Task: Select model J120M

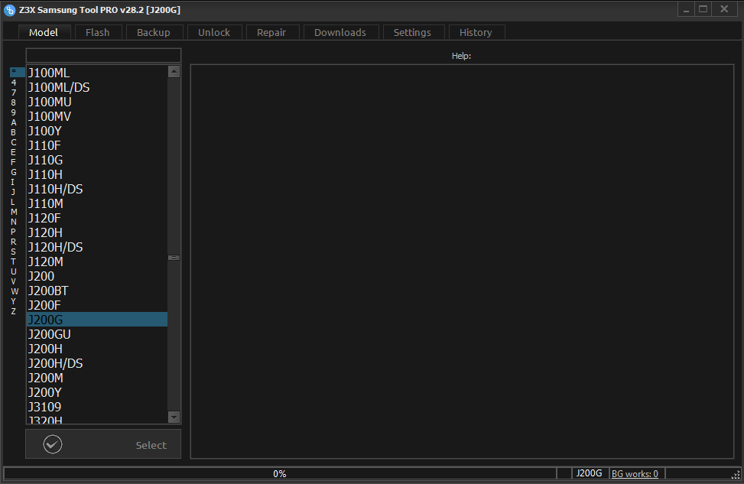Action: coord(97,262)
